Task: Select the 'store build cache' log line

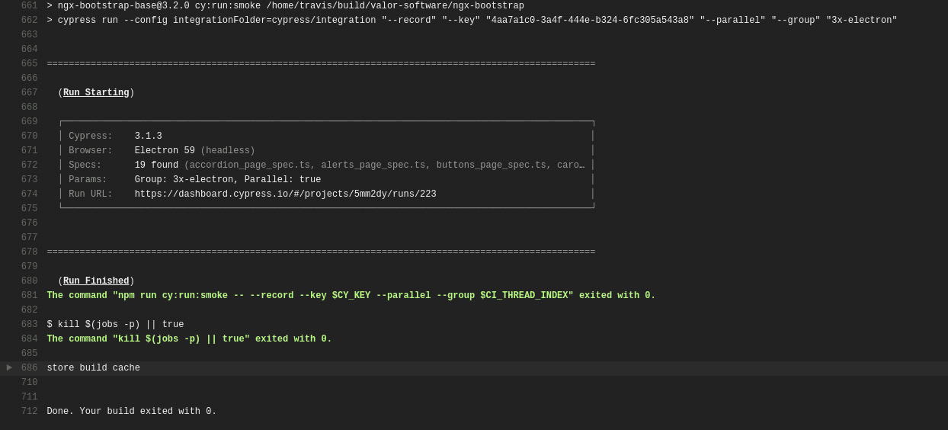Action: click(94, 368)
